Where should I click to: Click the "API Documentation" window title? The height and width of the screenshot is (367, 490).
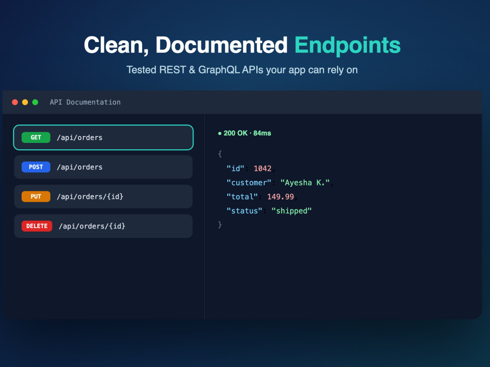click(x=85, y=102)
